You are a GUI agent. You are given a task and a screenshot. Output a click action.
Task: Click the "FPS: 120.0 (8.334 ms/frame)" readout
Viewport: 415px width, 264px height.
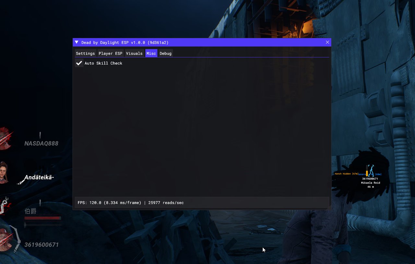(109, 203)
